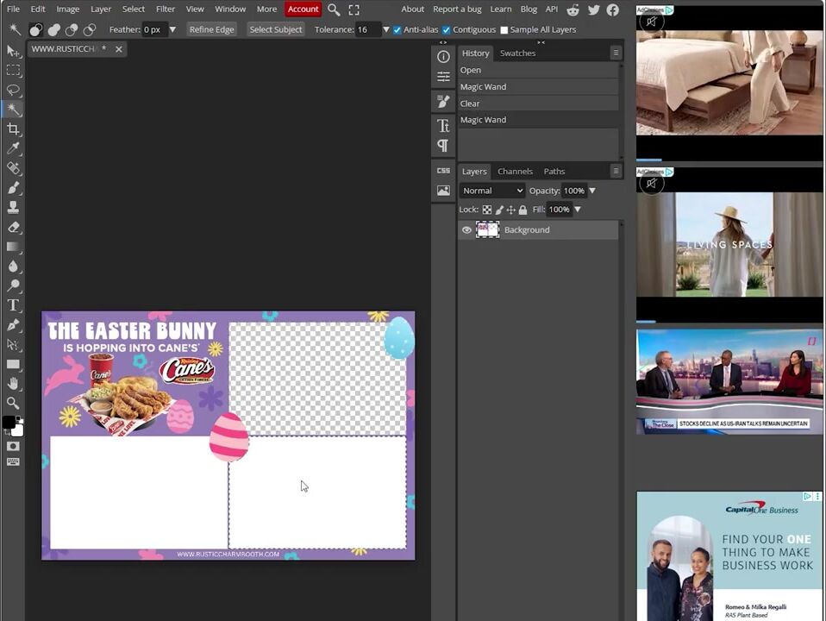Image resolution: width=826 pixels, height=621 pixels.
Task: Activate the Hand tool
Action: point(13,383)
